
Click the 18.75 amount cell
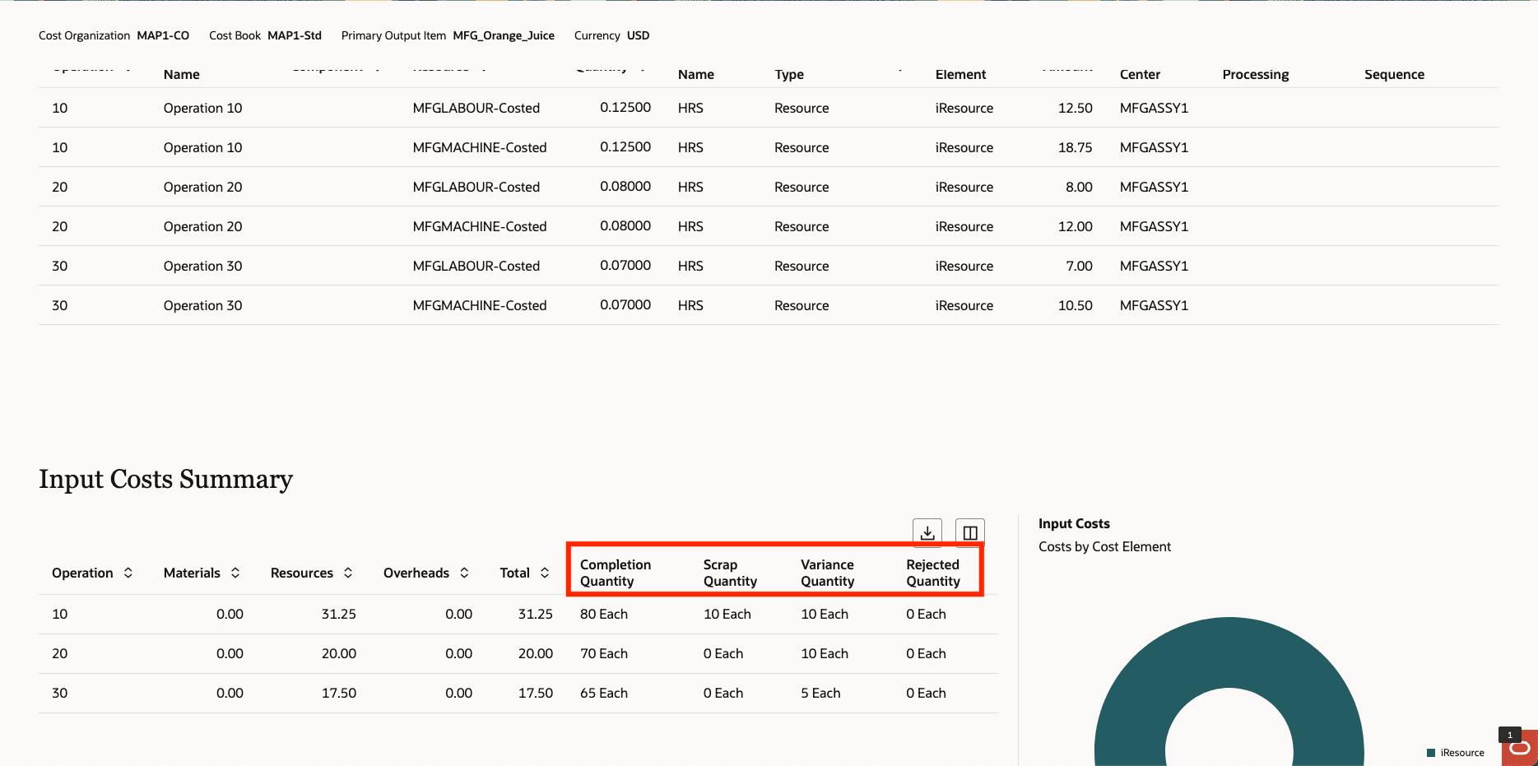(x=1075, y=147)
